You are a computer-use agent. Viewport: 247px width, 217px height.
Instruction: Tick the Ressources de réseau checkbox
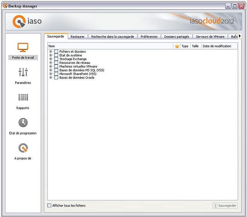point(56,63)
